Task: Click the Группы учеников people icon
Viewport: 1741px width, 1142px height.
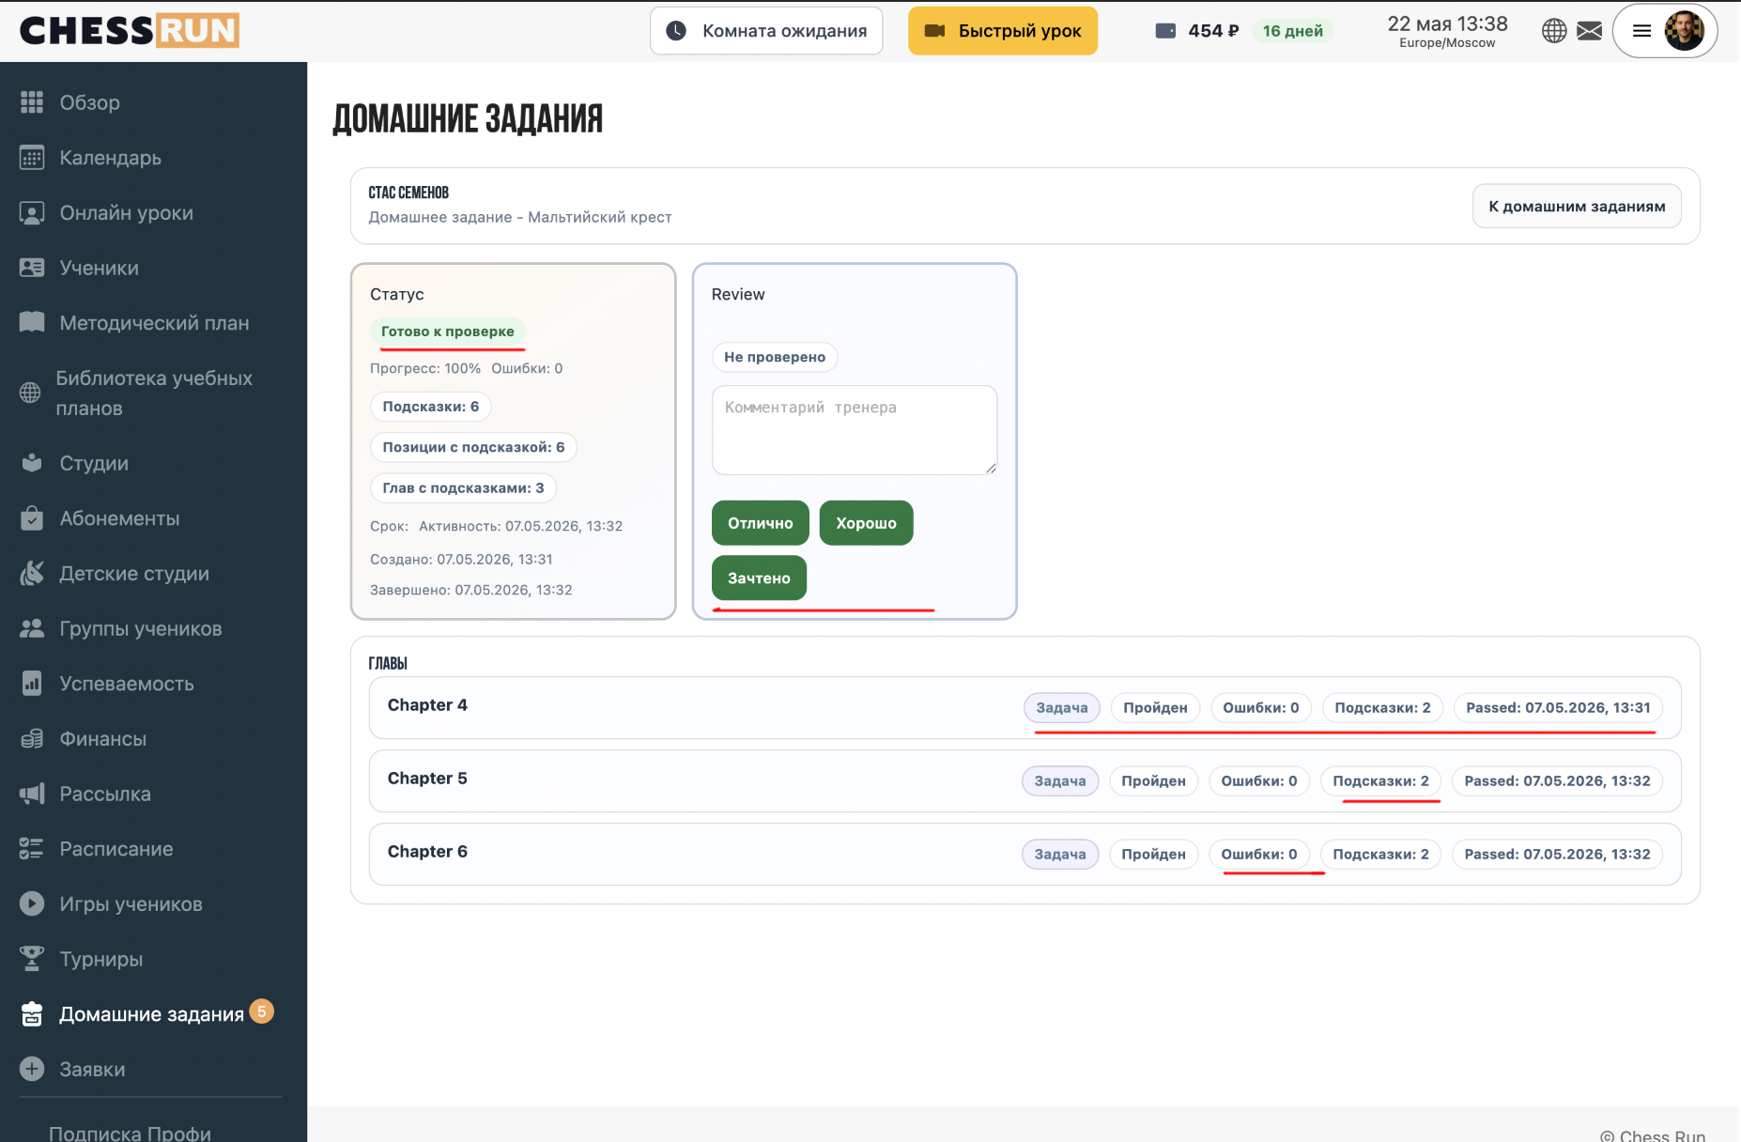Action: 32,628
